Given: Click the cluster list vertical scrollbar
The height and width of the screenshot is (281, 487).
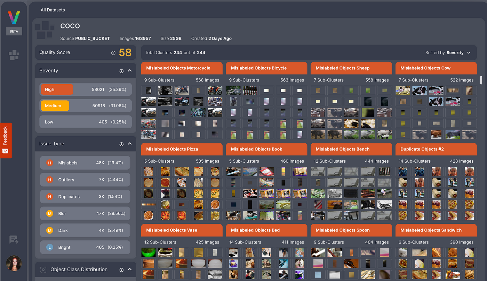Looking at the screenshot, I should pyautogui.click(x=481, y=80).
